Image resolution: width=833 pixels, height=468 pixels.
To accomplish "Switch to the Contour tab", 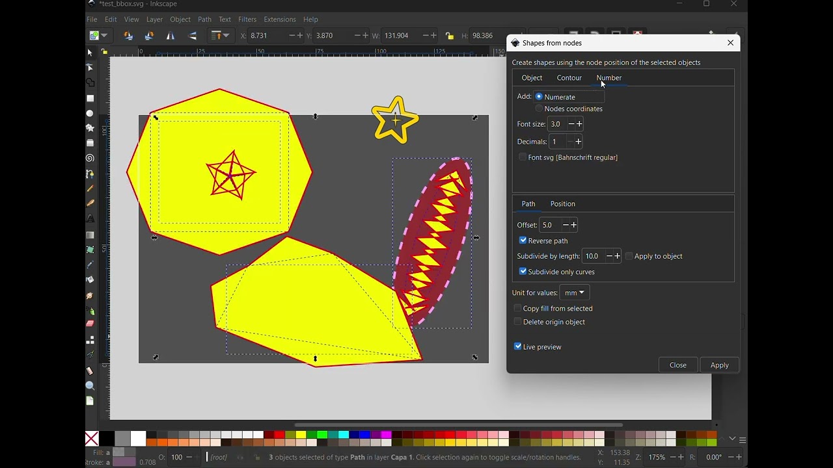I will click(569, 78).
